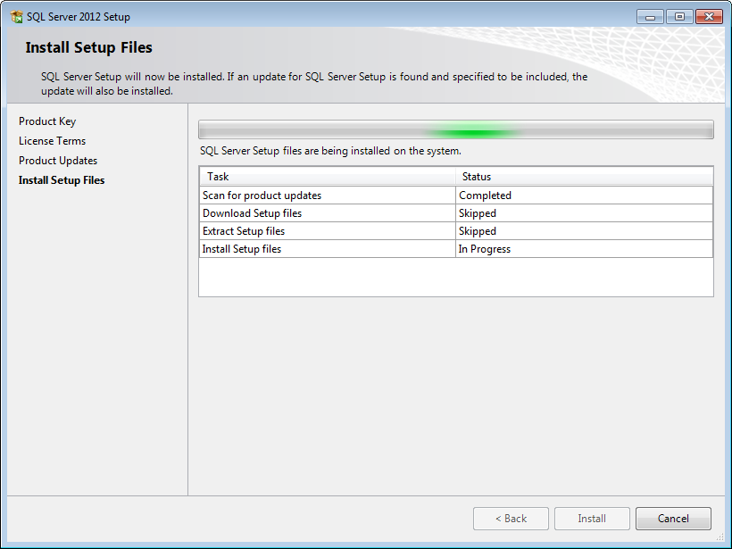
Task: Click the Install button
Action: coord(592,519)
